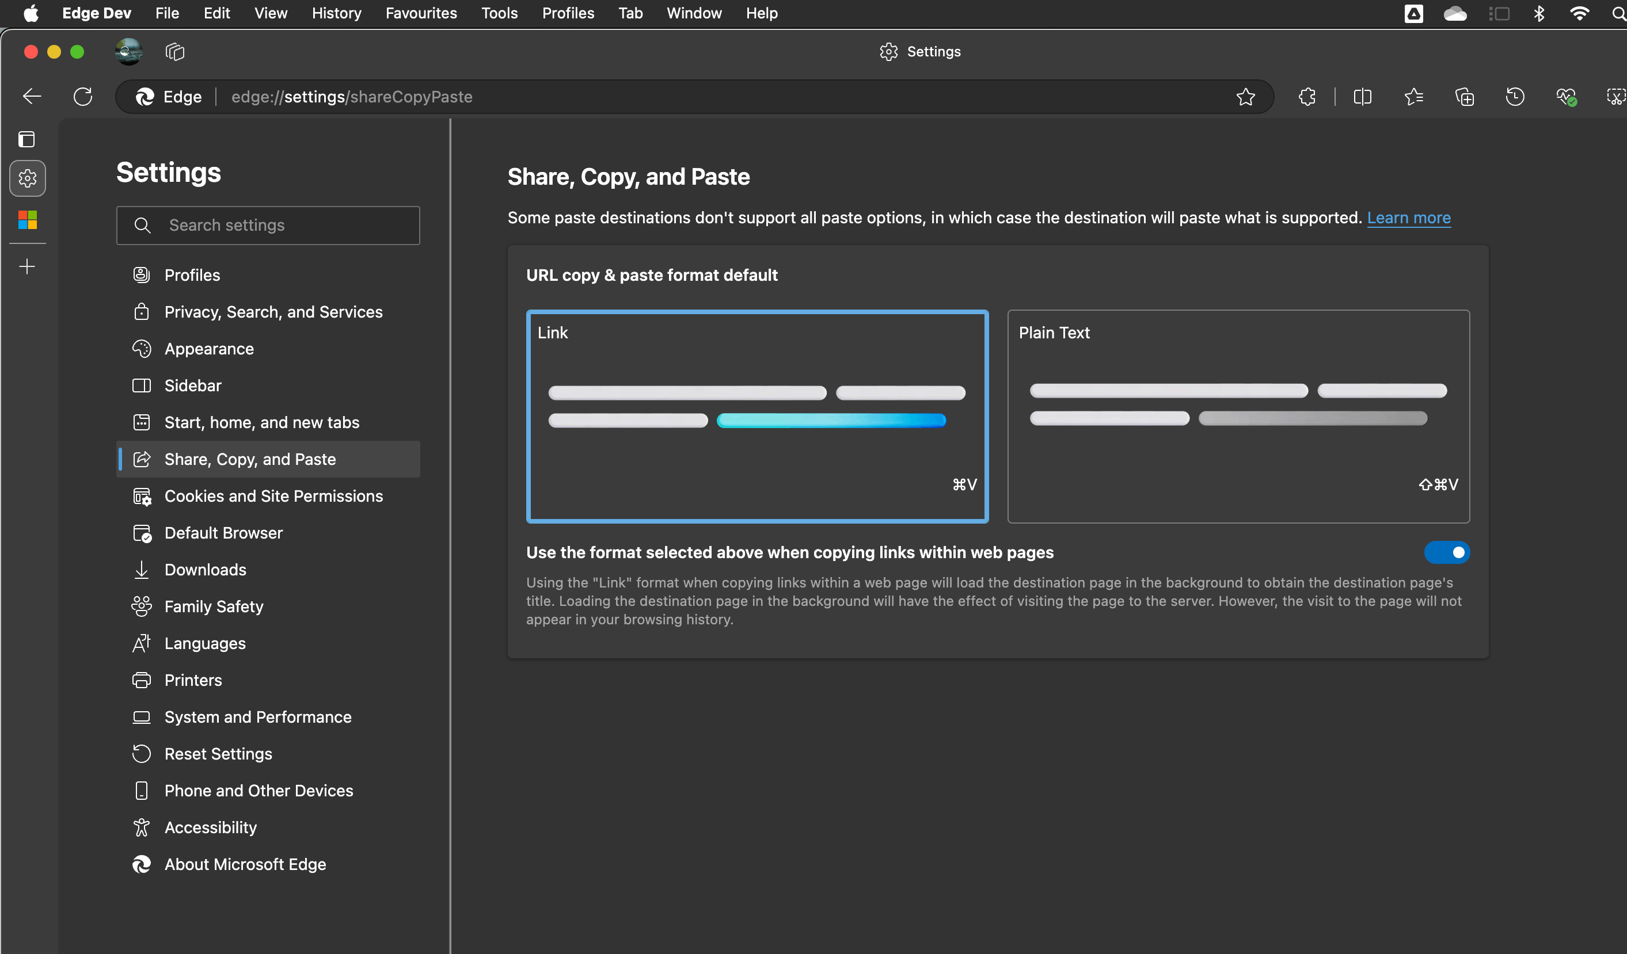Viewport: 1627px width, 954px height.
Task: Click the Microsoft 365 sidebar icon
Action: (27, 220)
